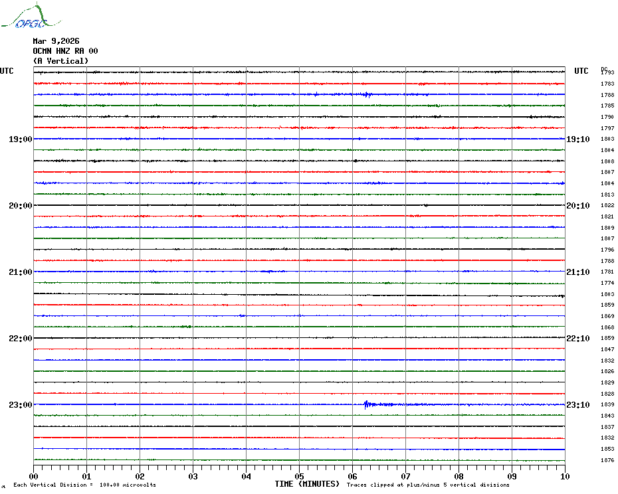Image resolution: width=618 pixels, height=494 pixels.
Task: Click the DC column header
Action: [x=604, y=68]
